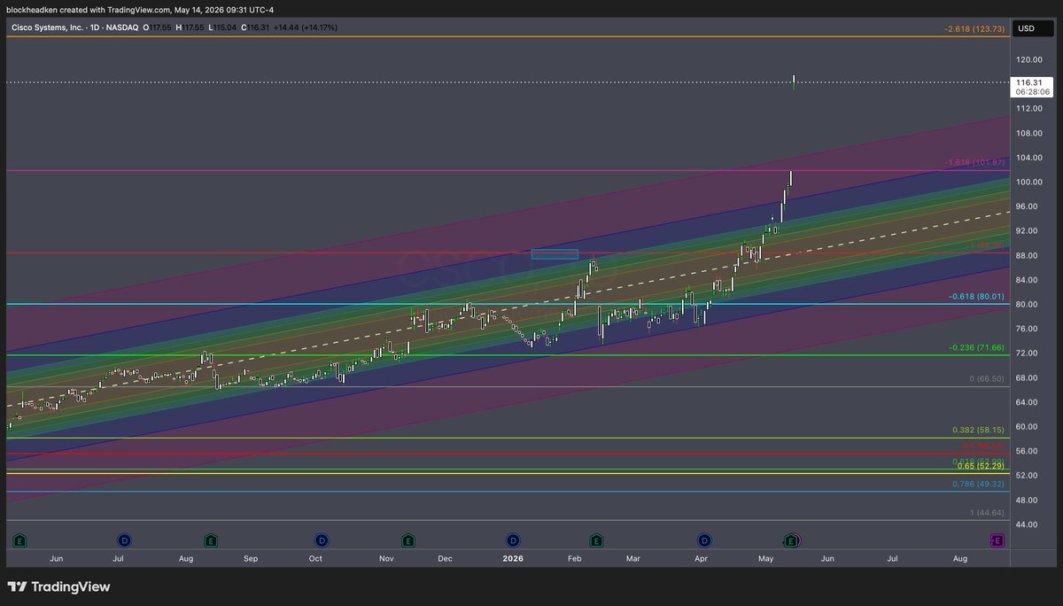The height and width of the screenshot is (606, 1063).
Task: Click the 76.00 price axis label
Action: (1028, 329)
